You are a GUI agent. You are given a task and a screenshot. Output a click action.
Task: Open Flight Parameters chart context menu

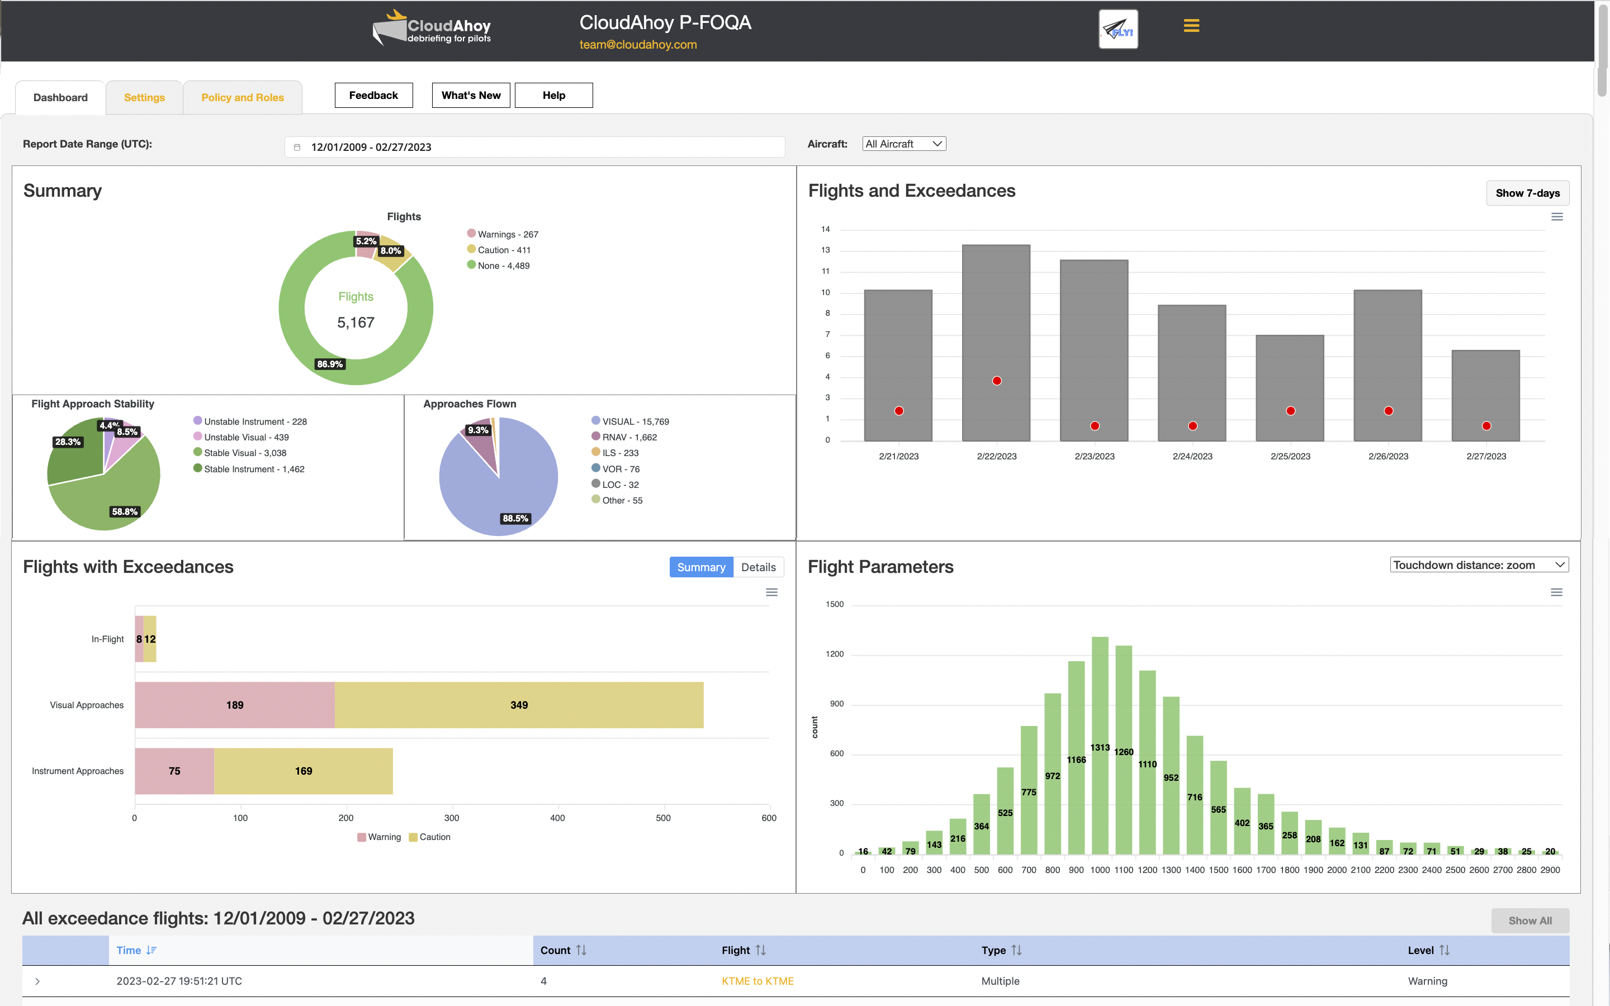click(1556, 592)
